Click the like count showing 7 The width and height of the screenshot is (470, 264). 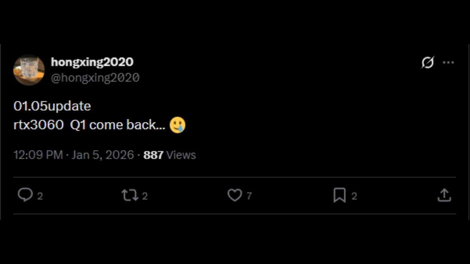click(249, 196)
